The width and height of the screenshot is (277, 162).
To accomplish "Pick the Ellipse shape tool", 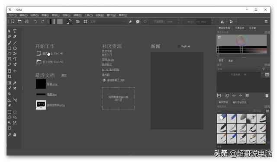I will coord(15,48).
